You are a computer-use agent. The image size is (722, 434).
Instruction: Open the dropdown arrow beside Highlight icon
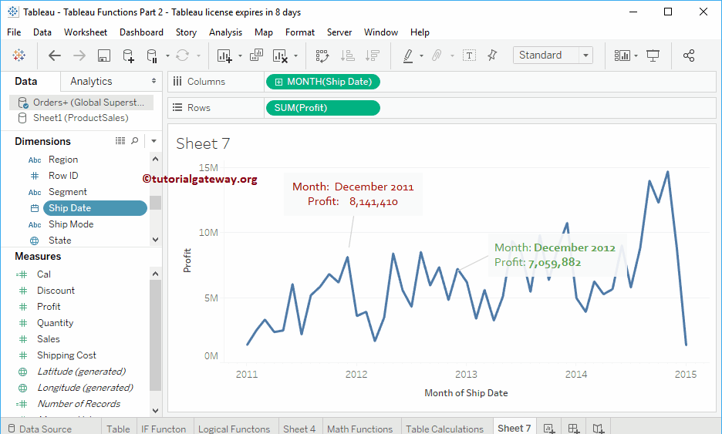click(421, 56)
